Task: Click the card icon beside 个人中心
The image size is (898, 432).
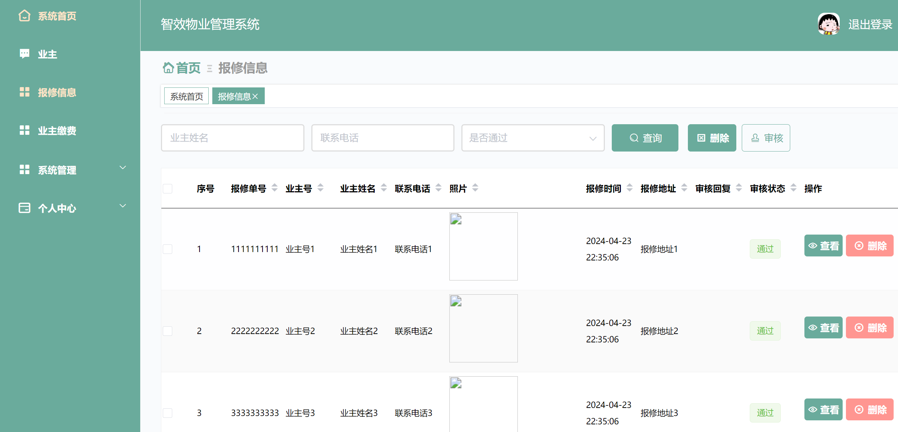Action: click(x=24, y=208)
